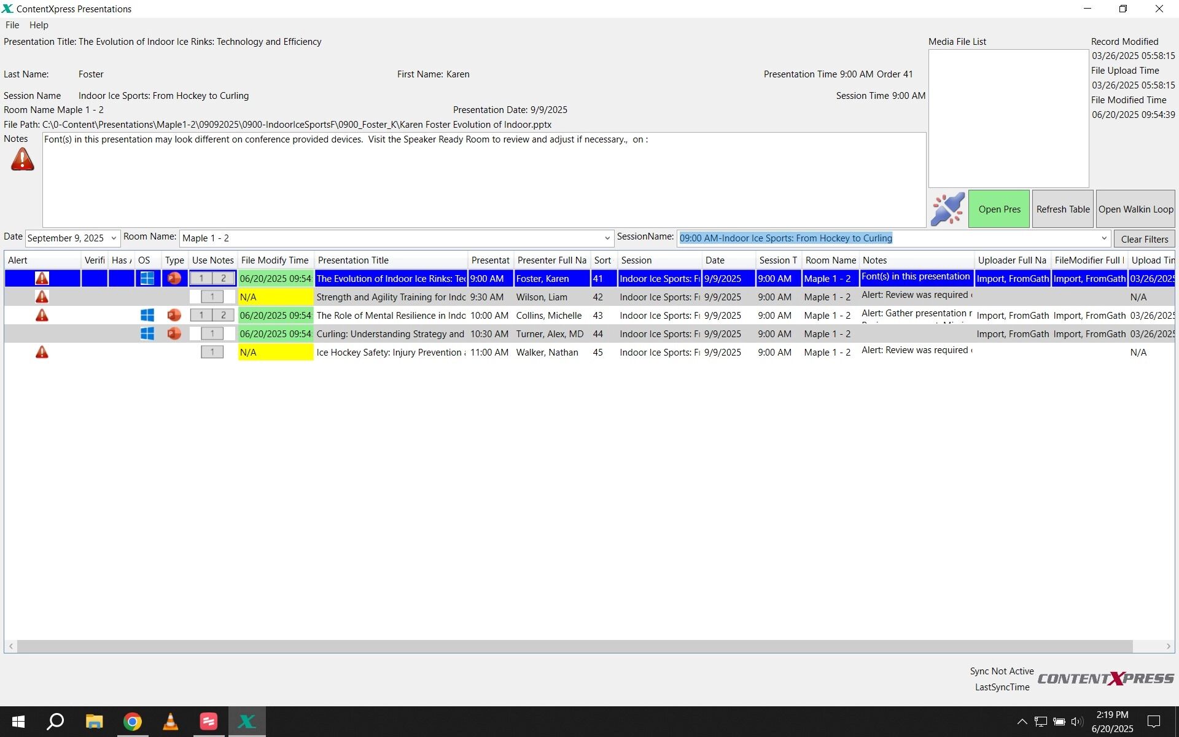Open VLC media player from taskbar
This screenshot has width=1179, height=737.
click(170, 722)
